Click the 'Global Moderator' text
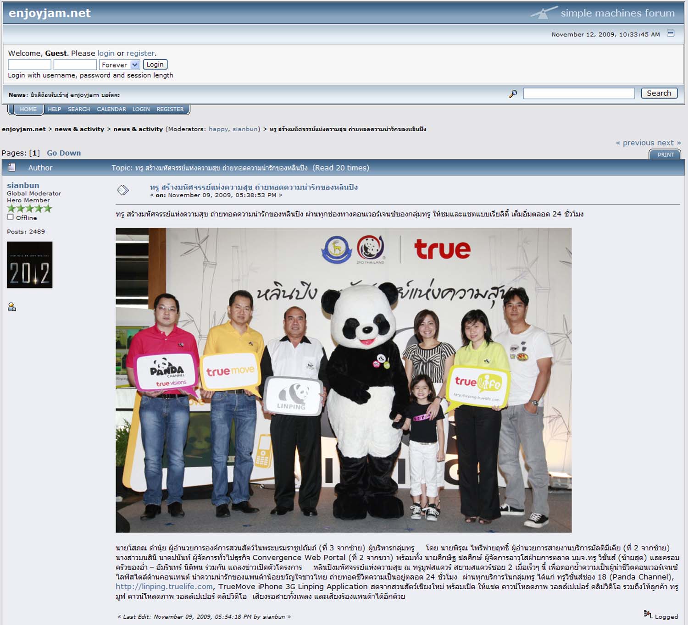This screenshot has width=688, height=625. 34,194
